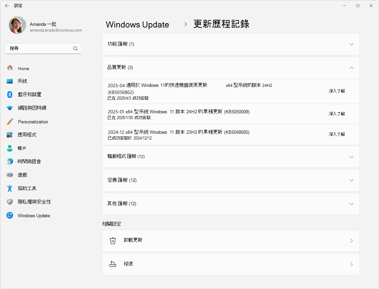
Task: Click the Home house icon
Action: pyautogui.click(x=10, y=68)
